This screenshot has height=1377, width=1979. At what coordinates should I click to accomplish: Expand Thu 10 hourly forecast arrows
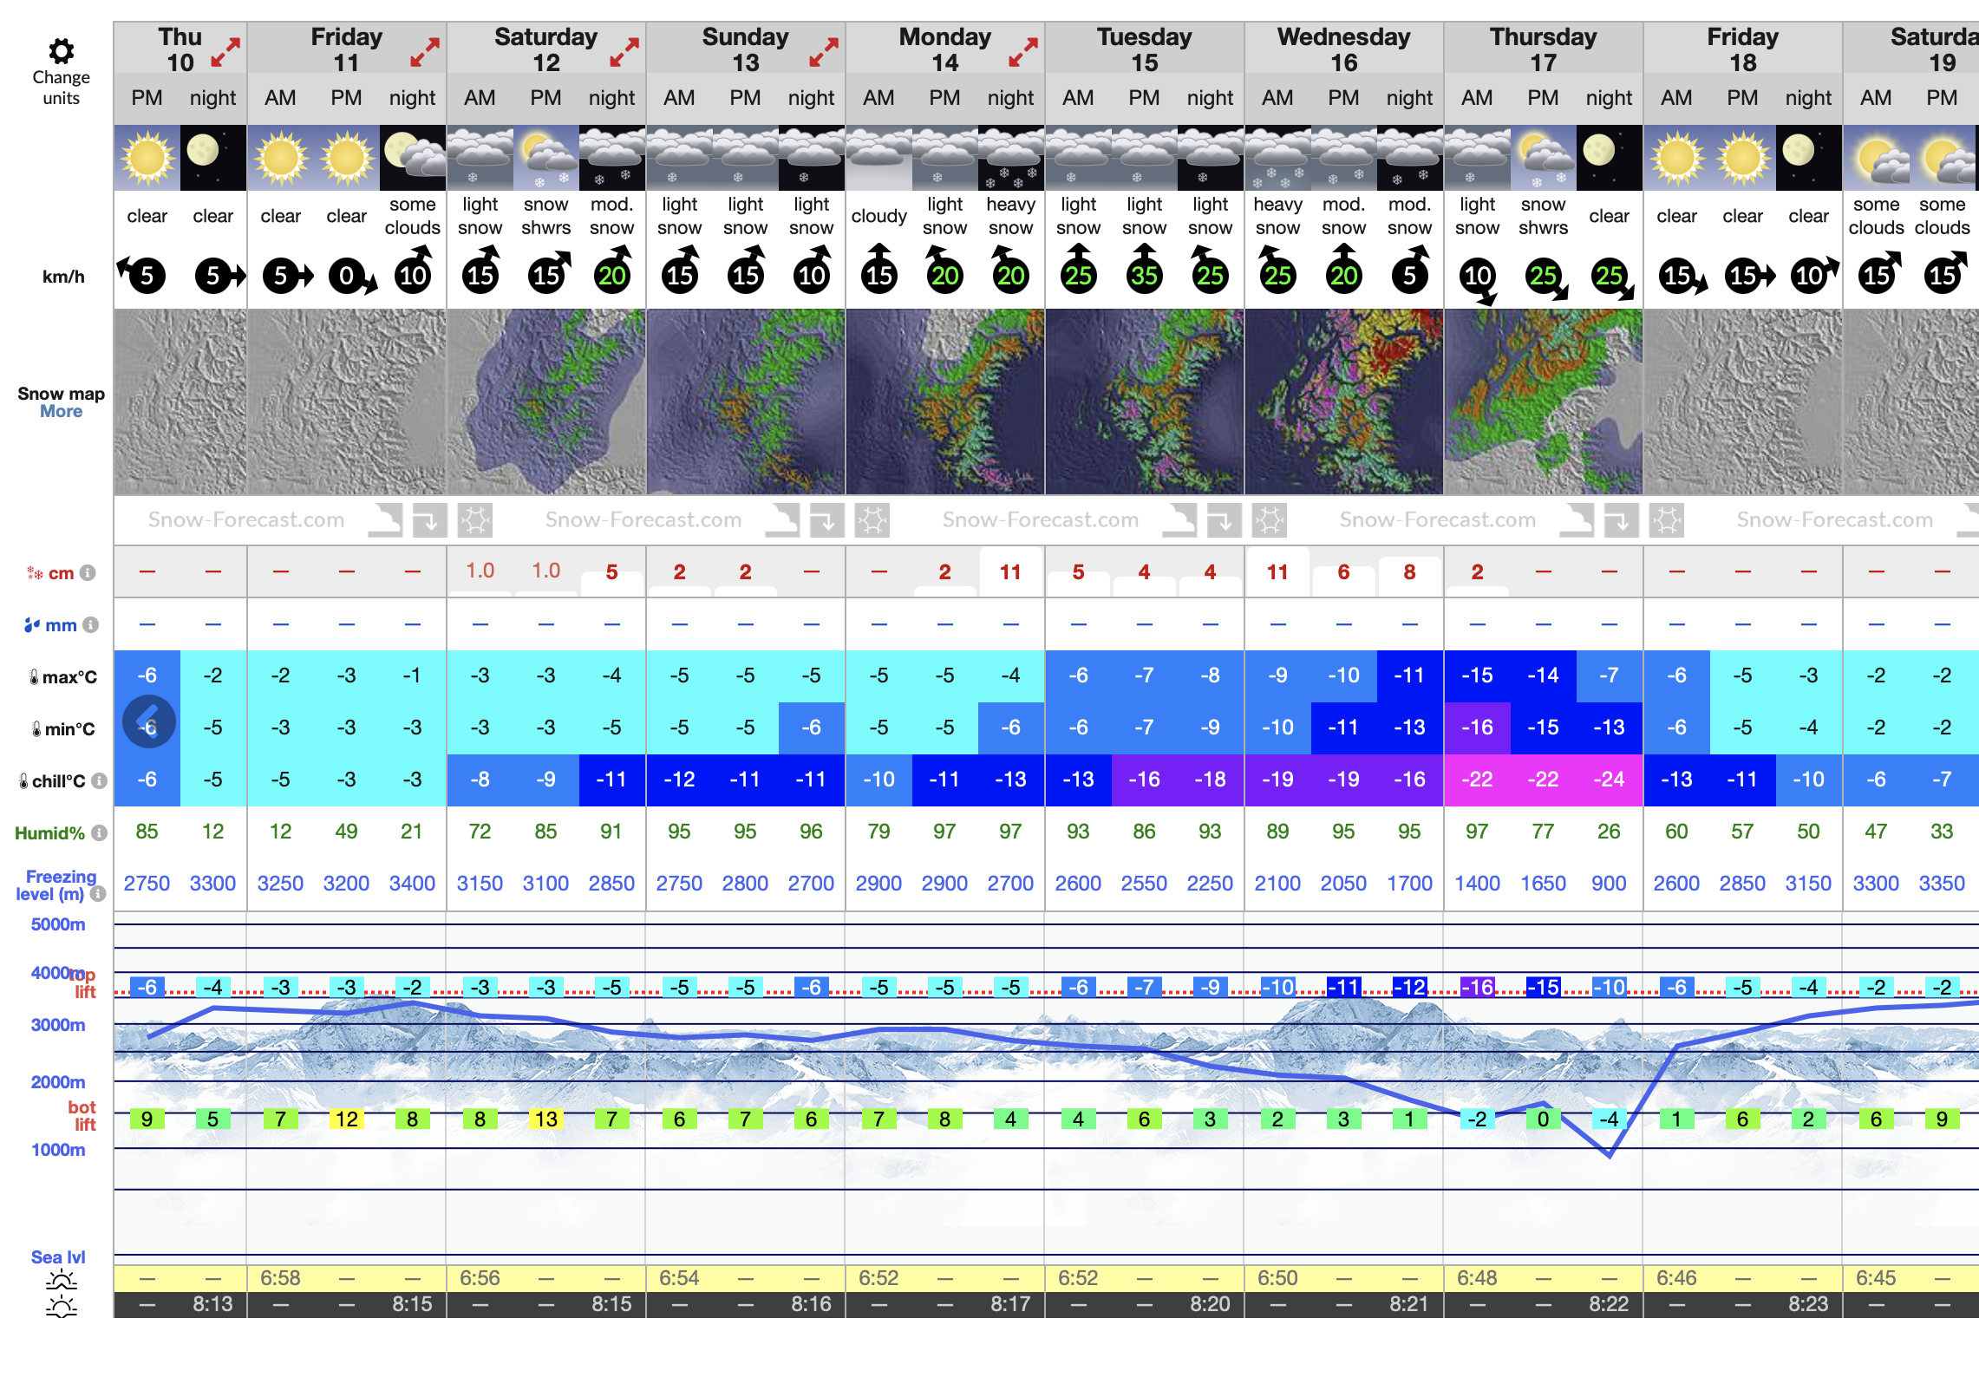tap(225, 51)
